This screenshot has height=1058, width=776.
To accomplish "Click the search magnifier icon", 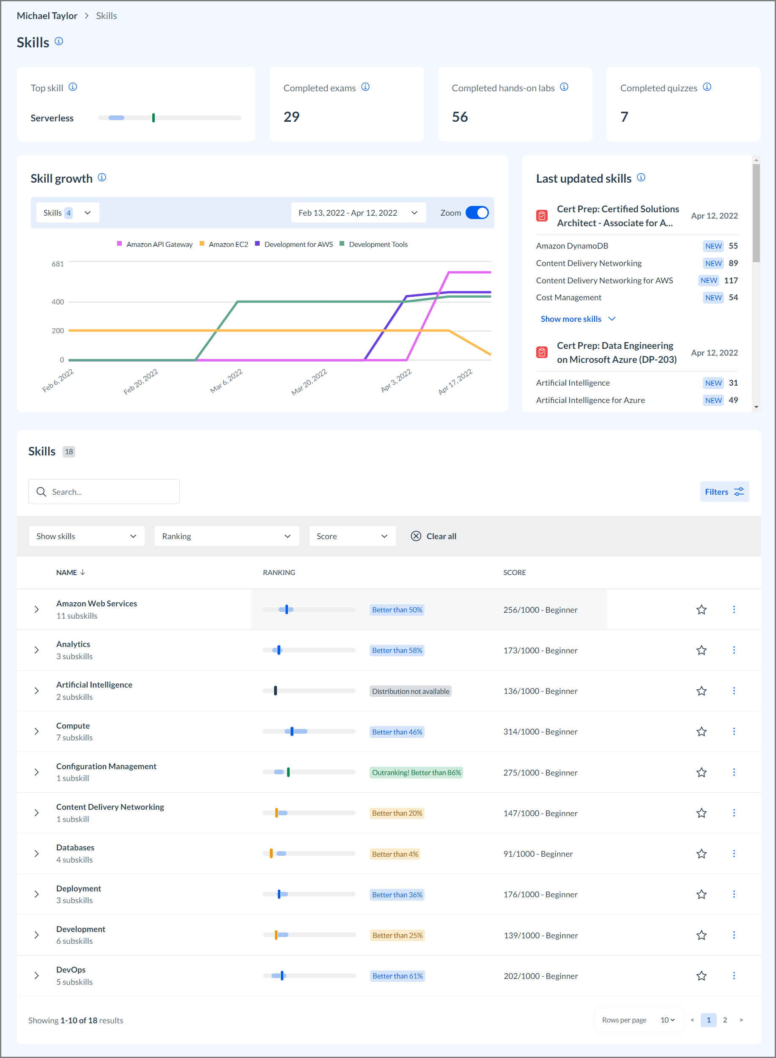I will coord(41,492).
